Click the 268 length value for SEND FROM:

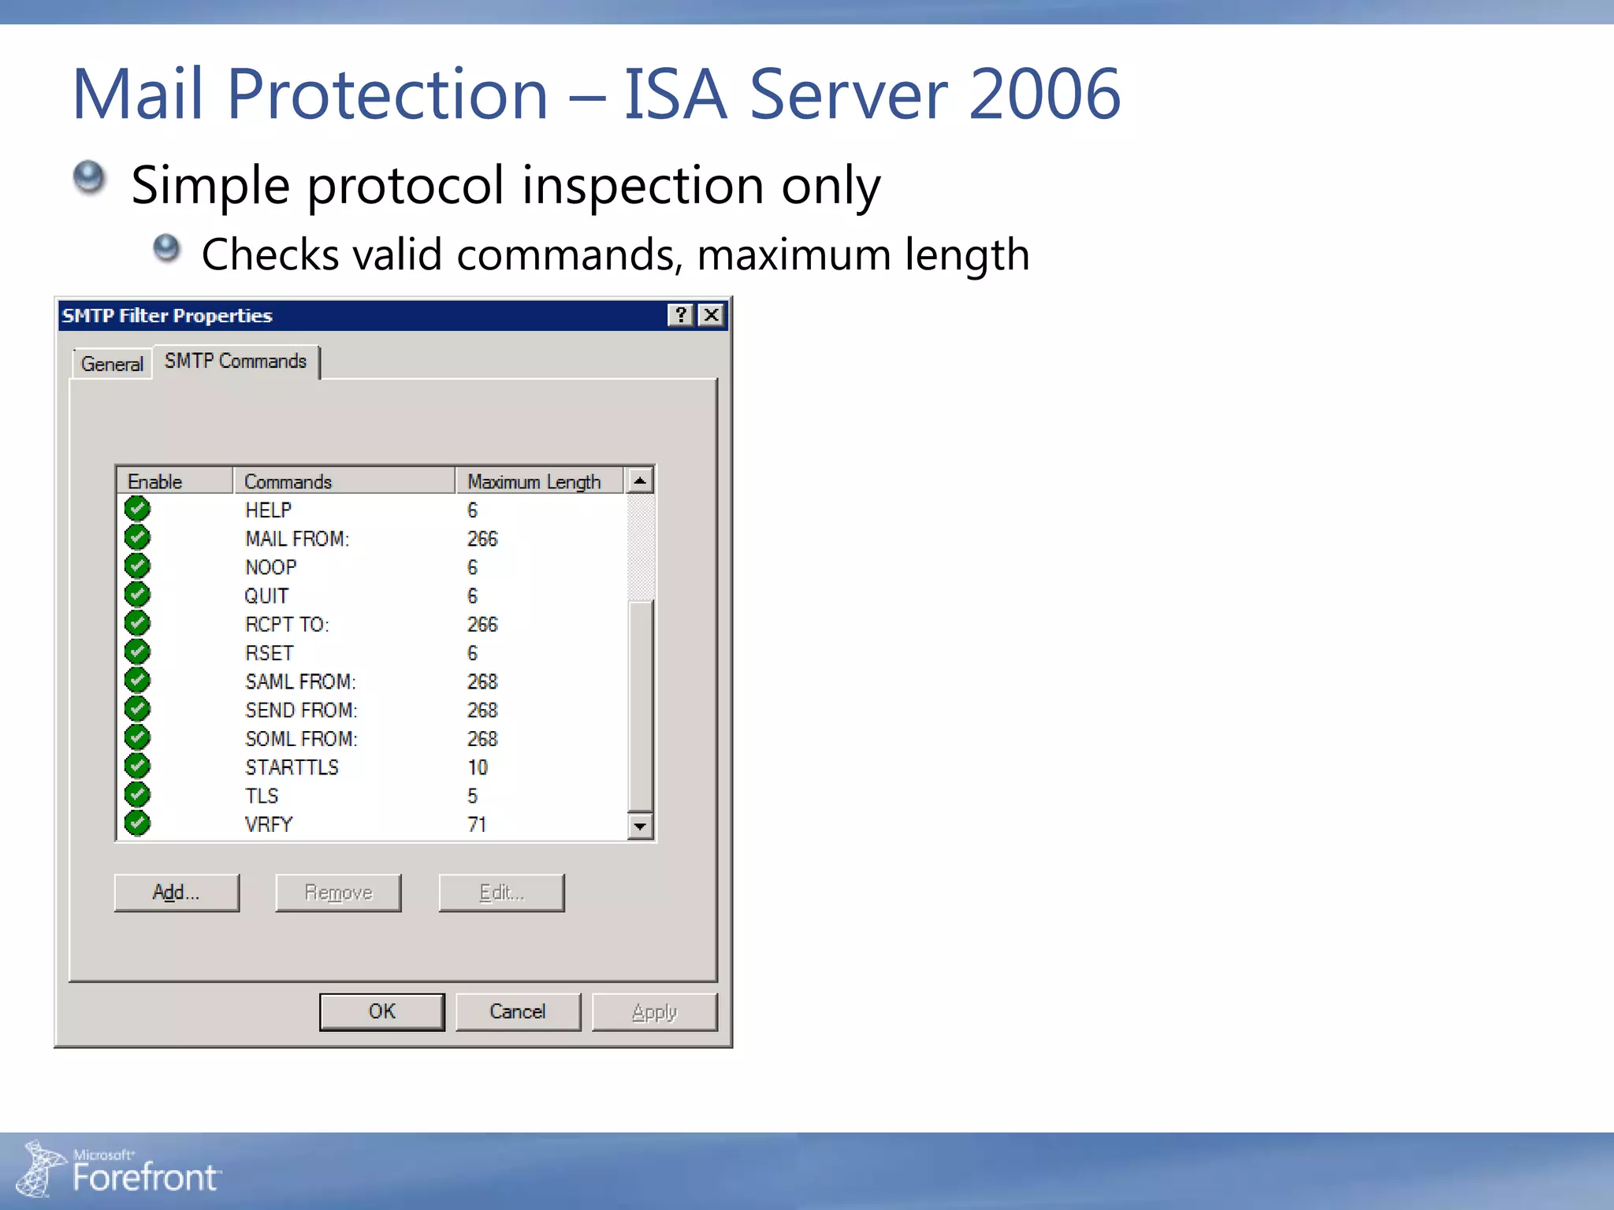(x=482, y=711)
